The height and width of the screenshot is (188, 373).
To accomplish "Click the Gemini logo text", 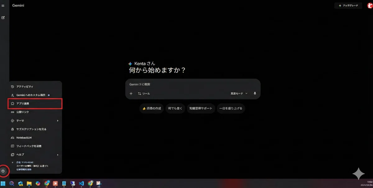I will (18, 6).
